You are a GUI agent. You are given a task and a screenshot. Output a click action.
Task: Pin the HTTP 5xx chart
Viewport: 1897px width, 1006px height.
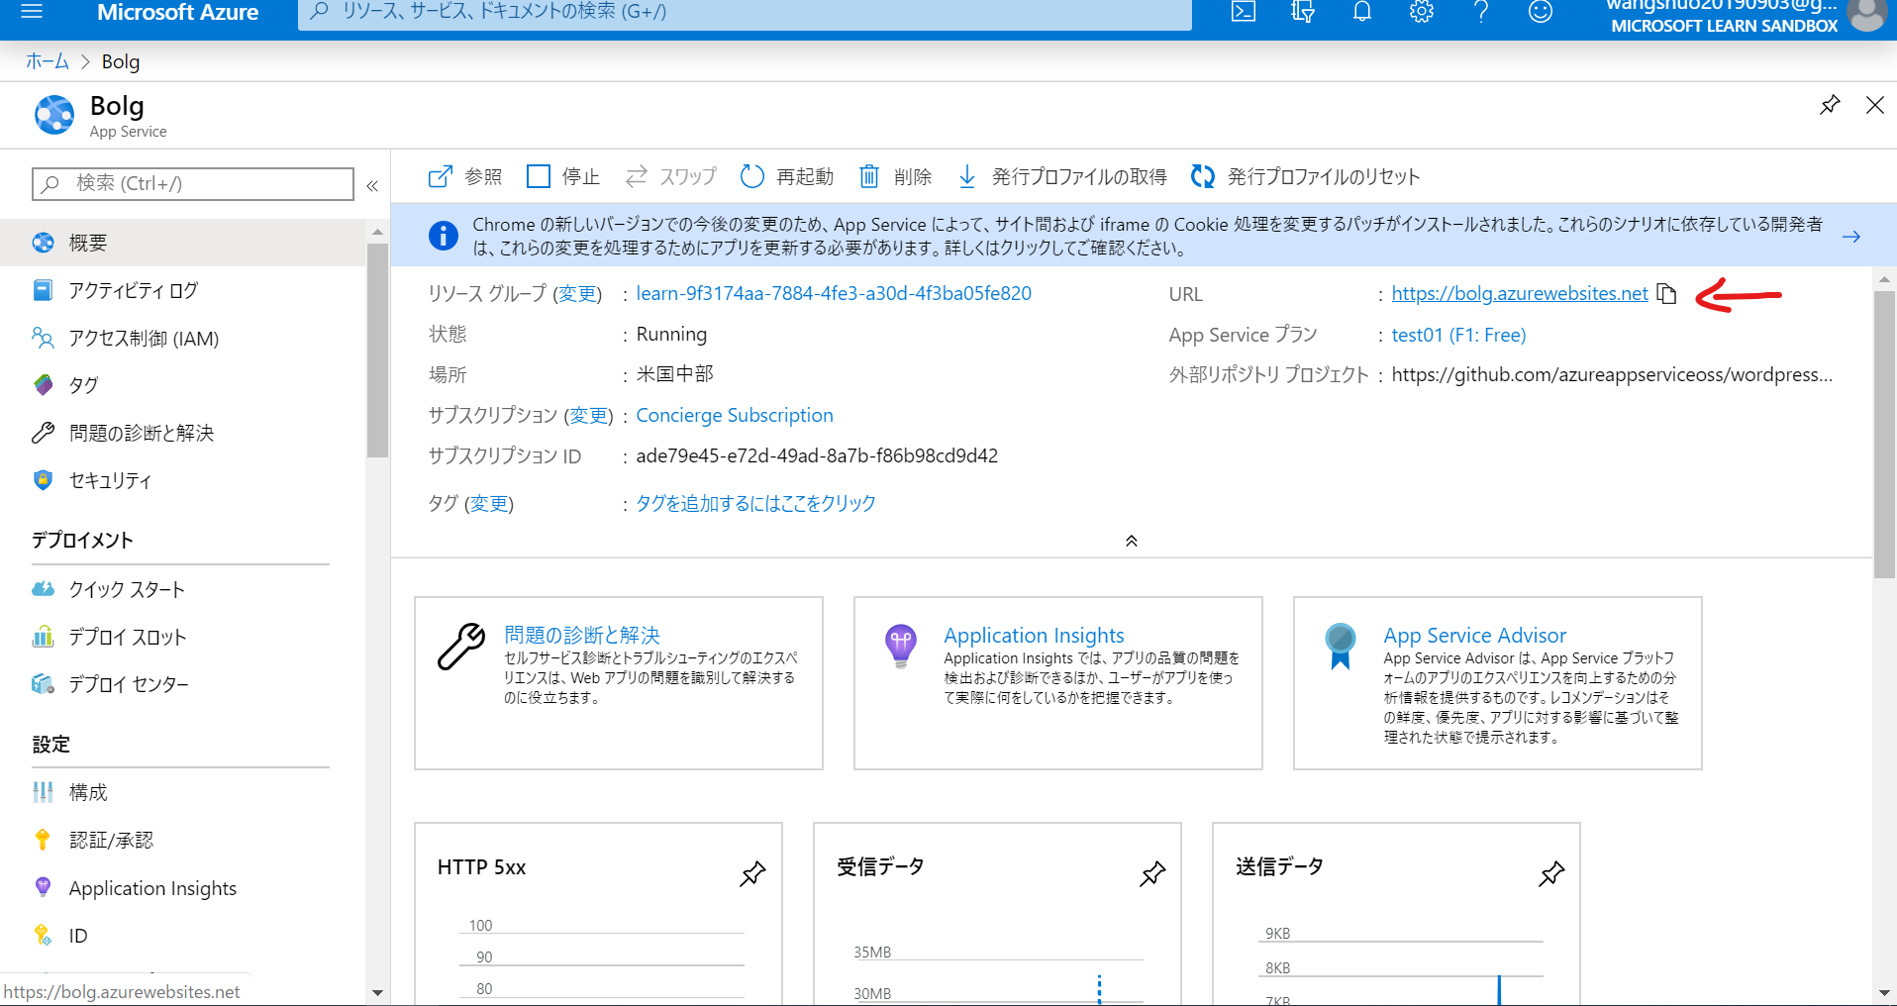click(752, 874)
